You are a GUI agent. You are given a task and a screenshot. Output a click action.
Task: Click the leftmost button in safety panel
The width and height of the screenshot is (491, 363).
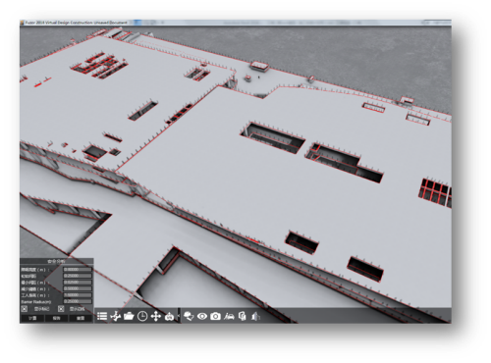tap(32, 318)
